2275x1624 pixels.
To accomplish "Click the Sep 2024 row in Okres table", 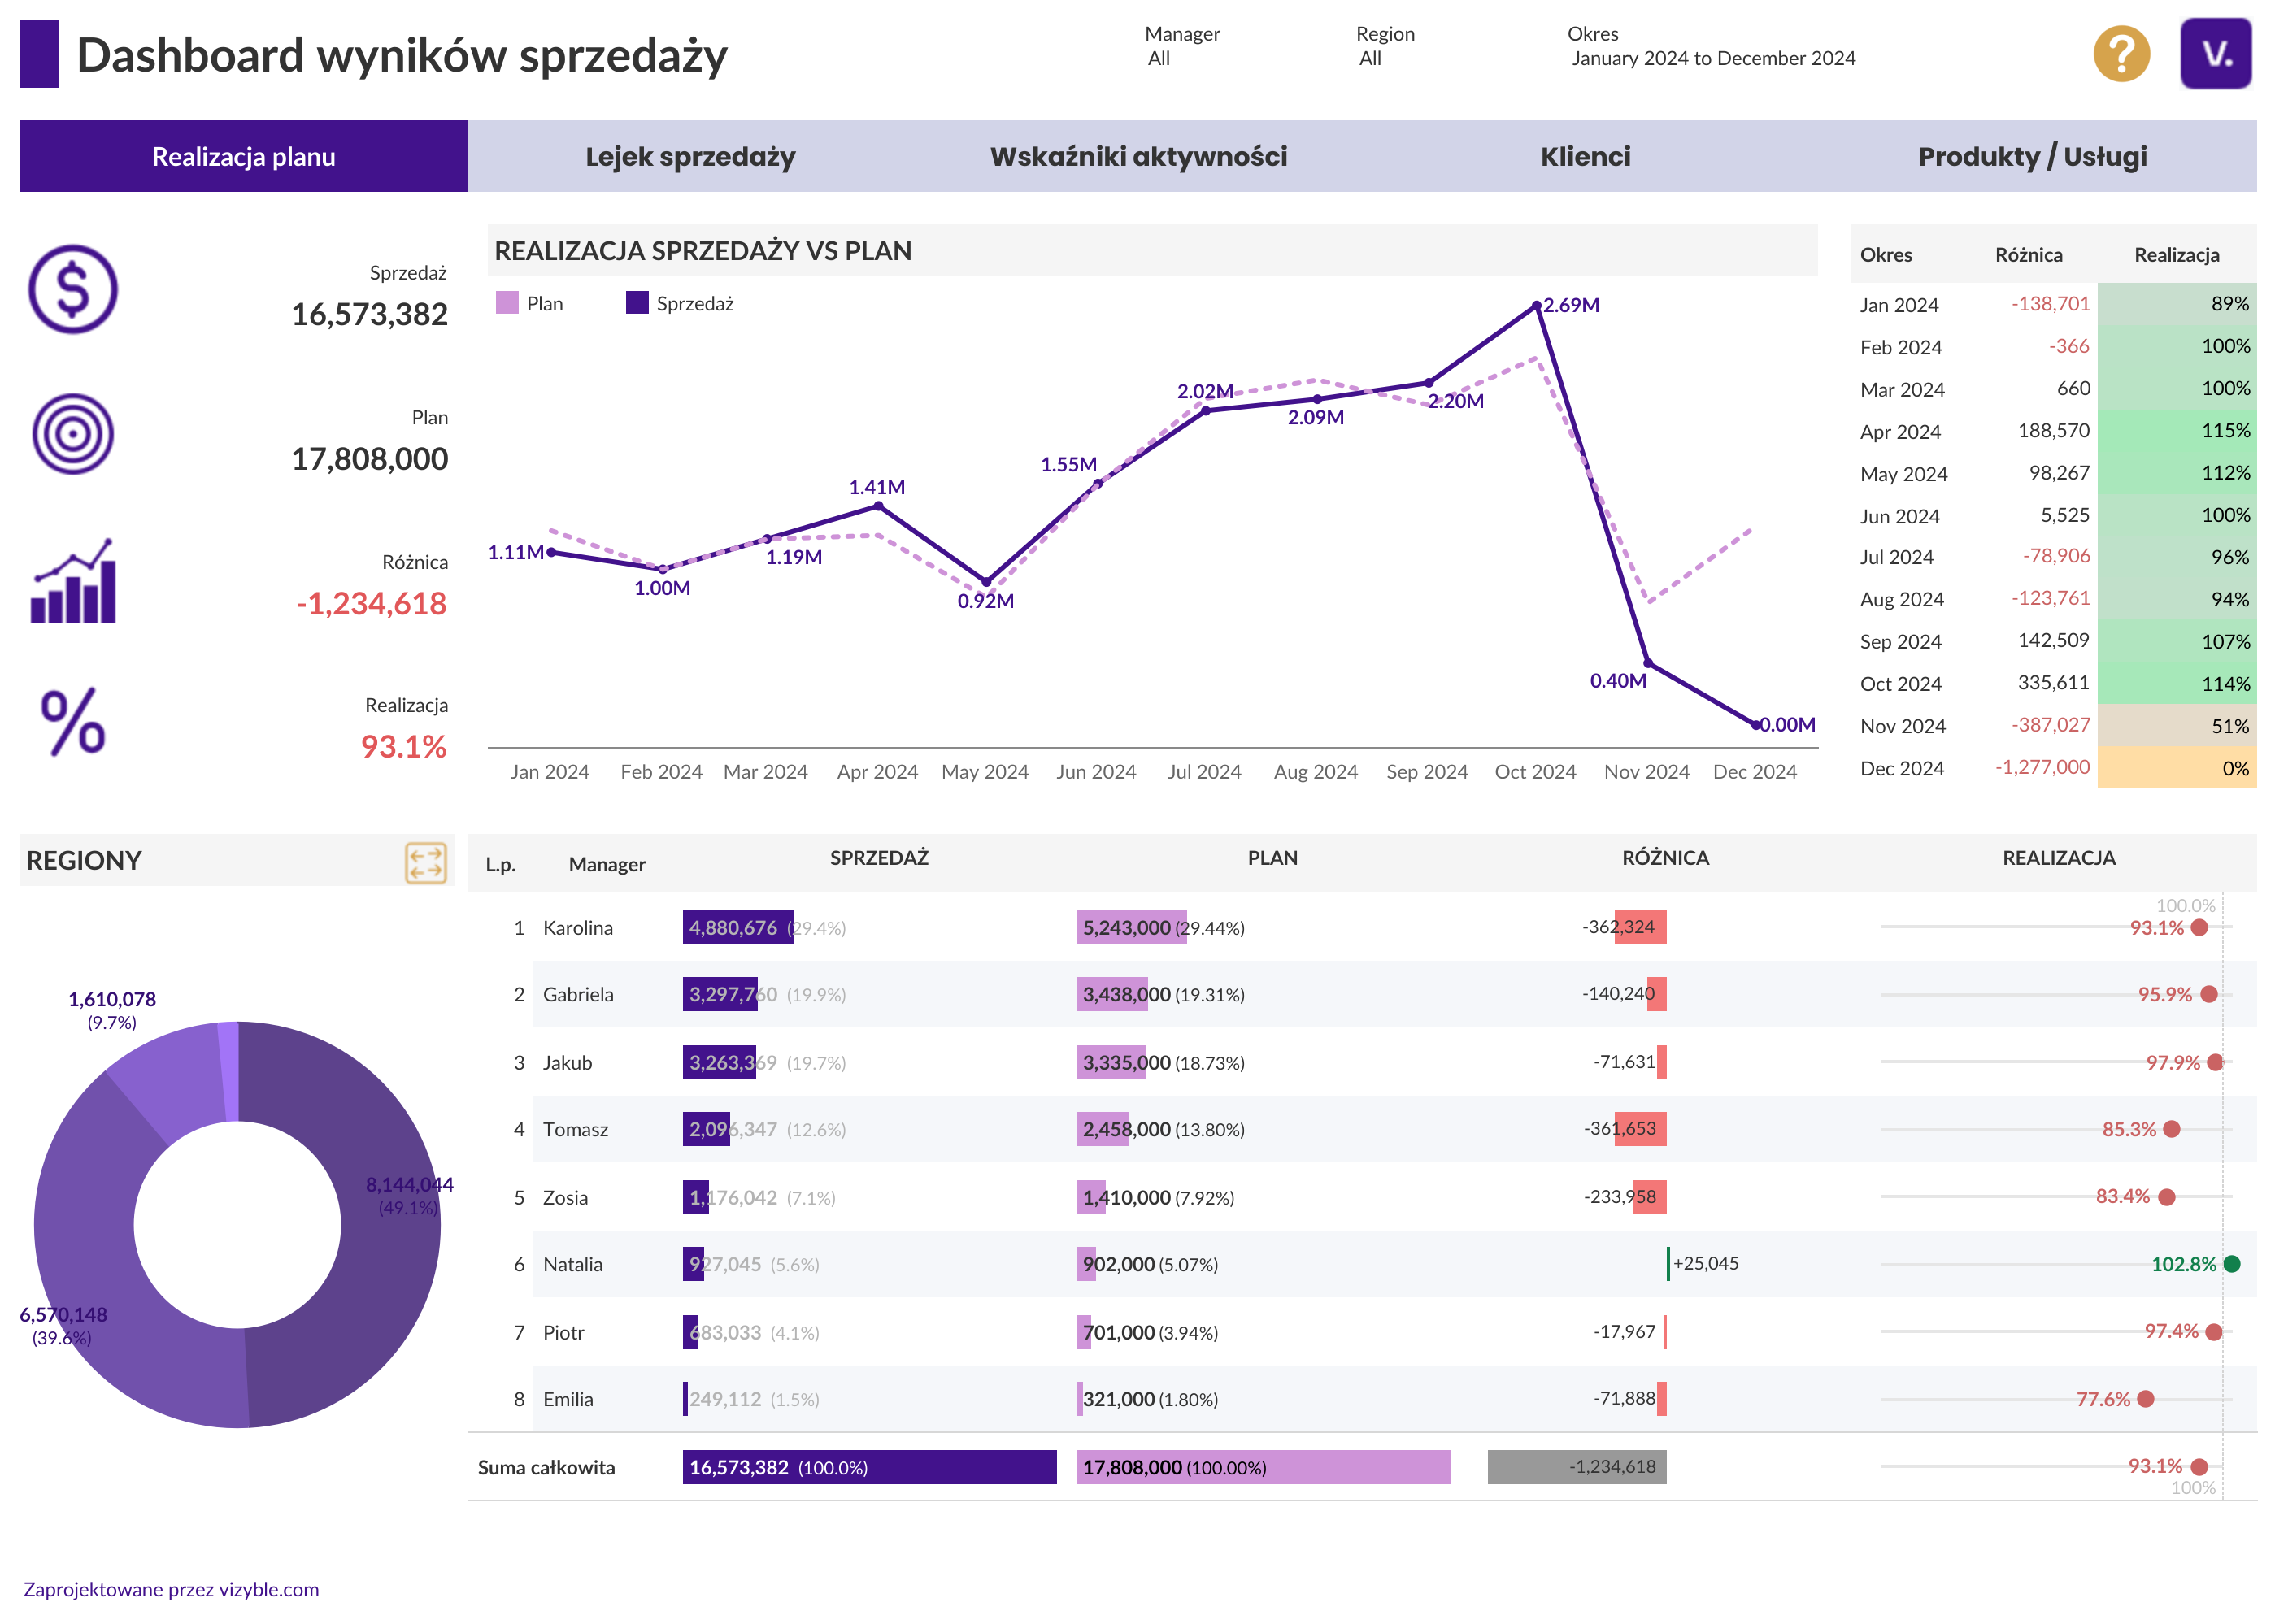I will [2053, 641].
